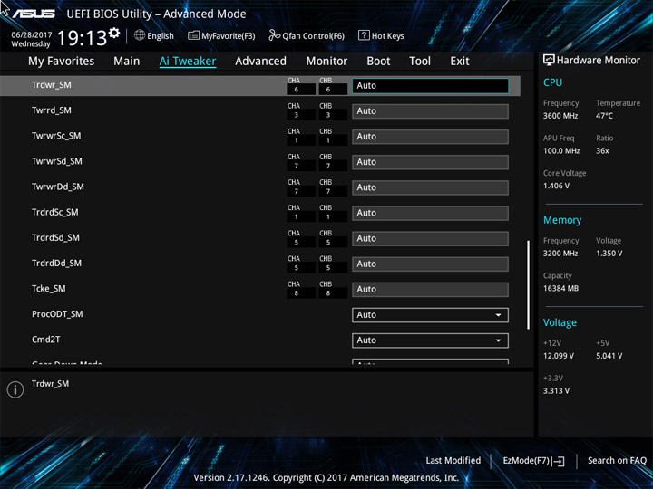
Task: Select the TrdrdSd_SM Auto field
Action: (430, 238)
